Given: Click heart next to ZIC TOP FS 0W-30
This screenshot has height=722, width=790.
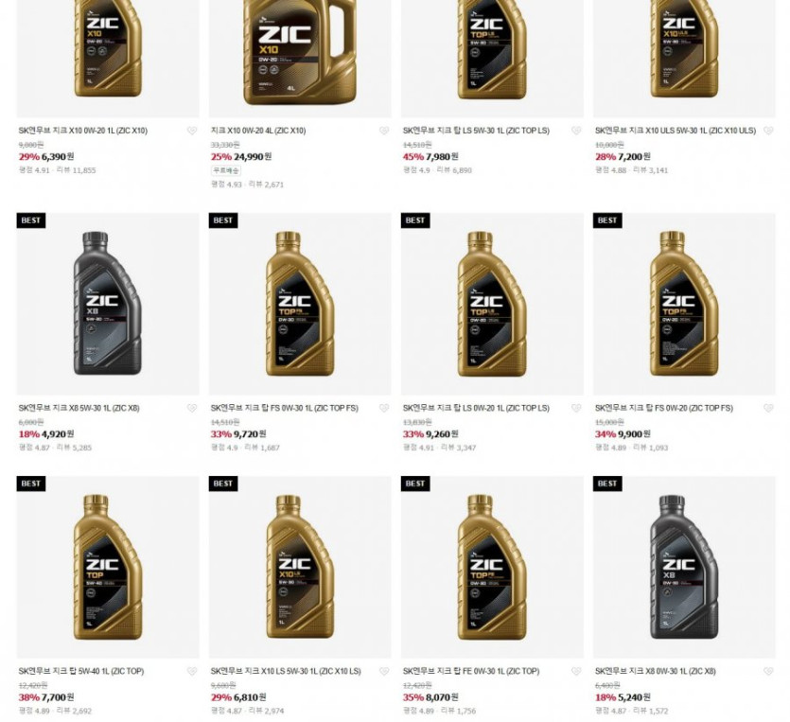Looking at the screenshot, I should click(384, 409).
